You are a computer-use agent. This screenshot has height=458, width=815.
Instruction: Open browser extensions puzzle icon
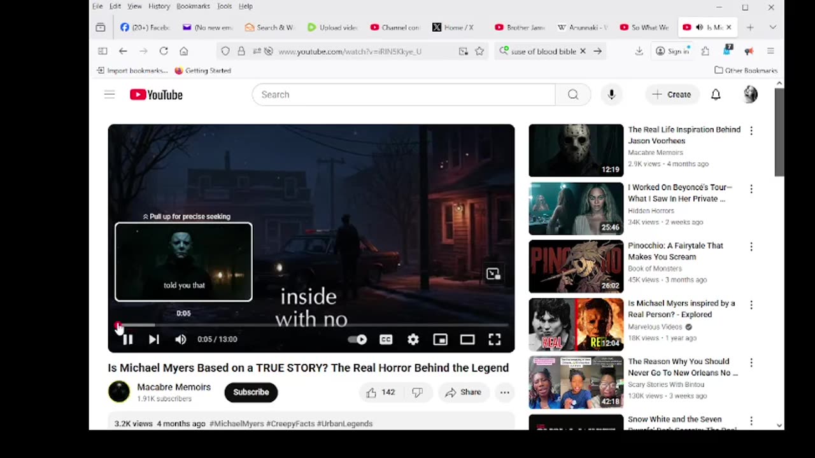(705, 52)
